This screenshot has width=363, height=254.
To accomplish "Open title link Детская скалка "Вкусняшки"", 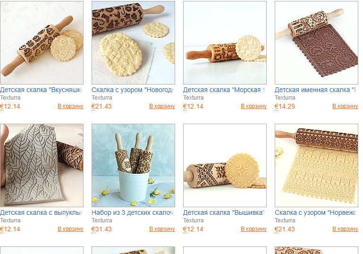I will pos(41,90).
